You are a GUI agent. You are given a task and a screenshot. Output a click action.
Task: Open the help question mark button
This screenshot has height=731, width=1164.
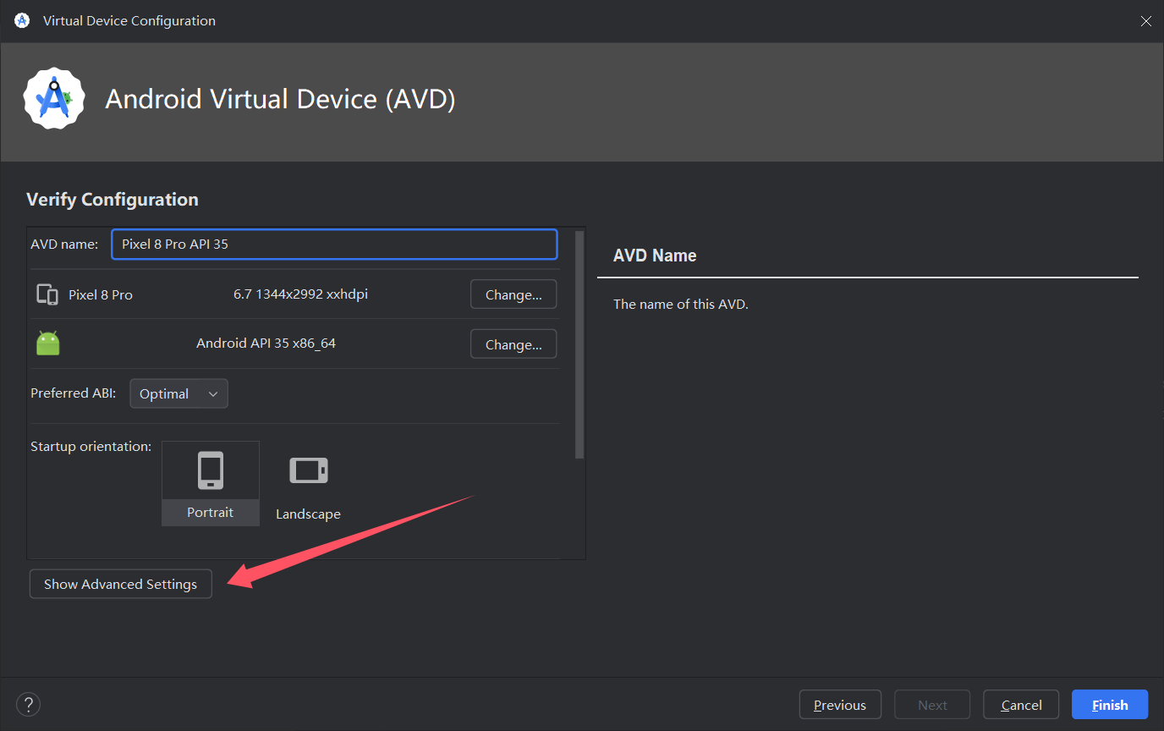(28, 704)
